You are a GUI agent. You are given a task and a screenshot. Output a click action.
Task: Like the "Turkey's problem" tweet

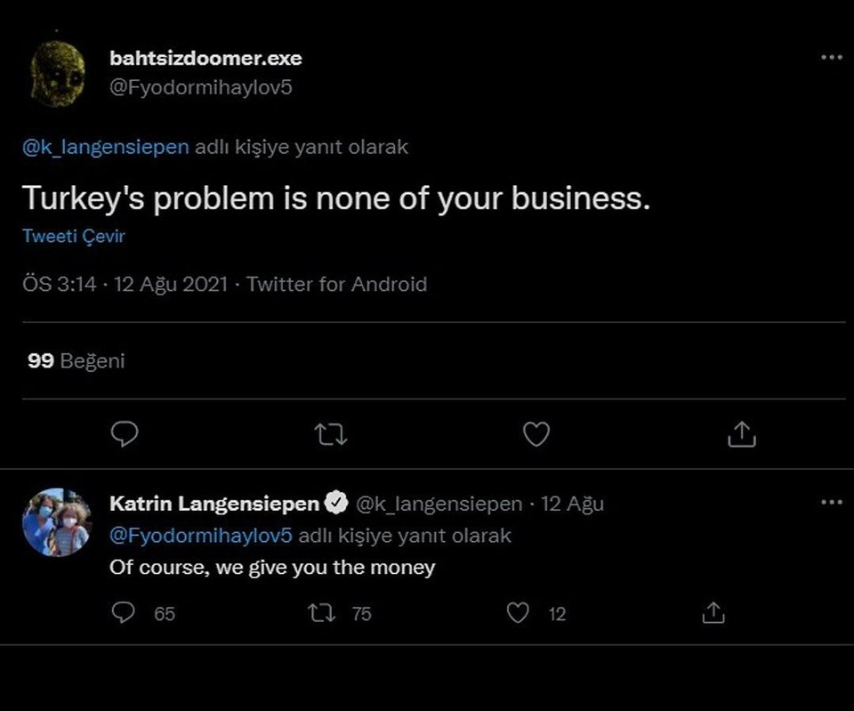coord(536,433)
